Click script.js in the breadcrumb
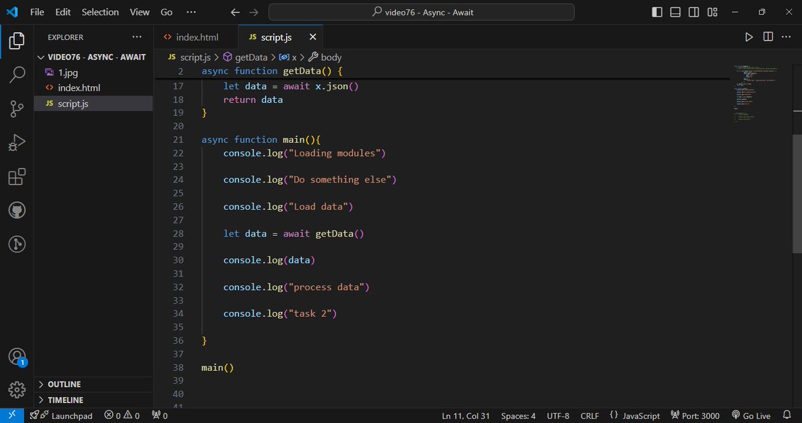The image size is (802, 423). (190, 57)
